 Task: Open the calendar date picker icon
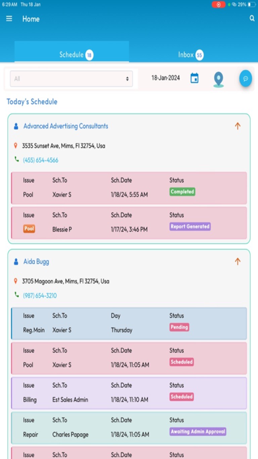tap(194, 78)
